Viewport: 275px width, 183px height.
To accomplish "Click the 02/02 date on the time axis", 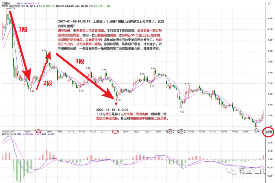I will point(235,131).
